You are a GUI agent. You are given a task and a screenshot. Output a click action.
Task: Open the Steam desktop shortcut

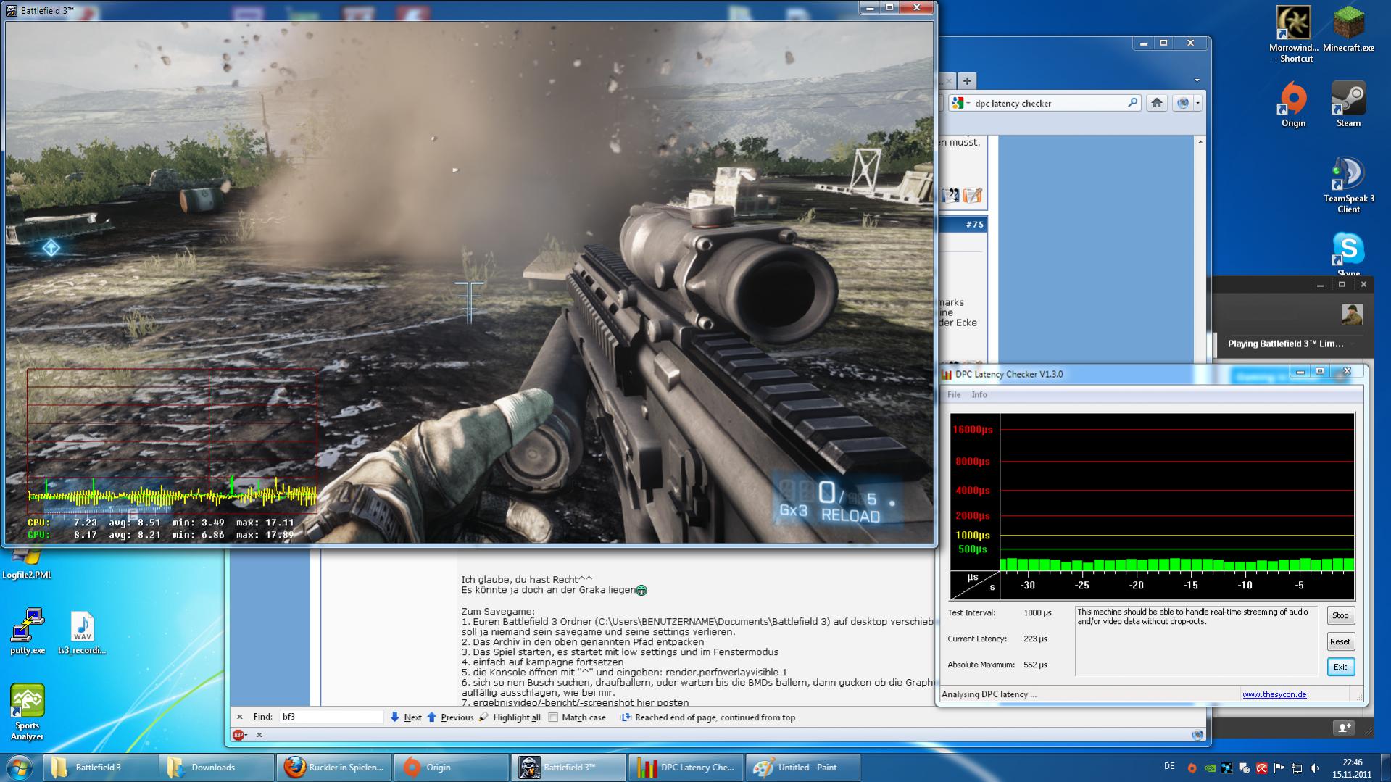pyautogui.click(x=1348, y=105)
